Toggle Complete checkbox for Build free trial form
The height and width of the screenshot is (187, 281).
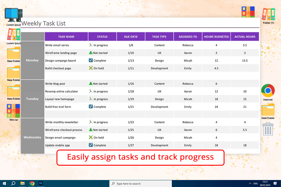(91, 106)
